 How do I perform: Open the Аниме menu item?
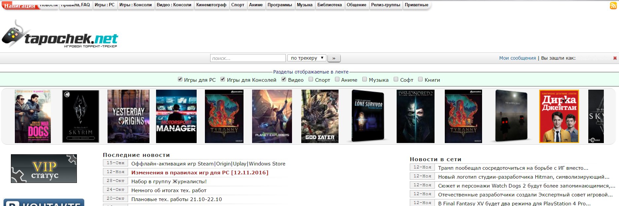point(256,5)
